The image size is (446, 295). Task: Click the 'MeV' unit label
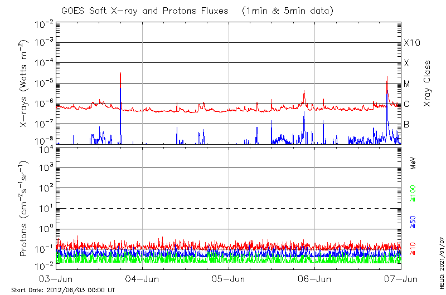coord(413,163)
